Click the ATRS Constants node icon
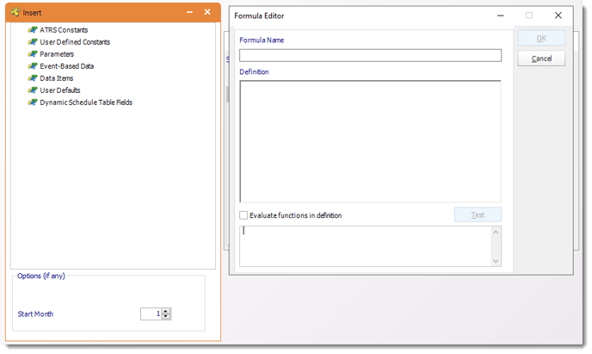Image resolution: width=592 pixels, height=354 pixels. 33,30
